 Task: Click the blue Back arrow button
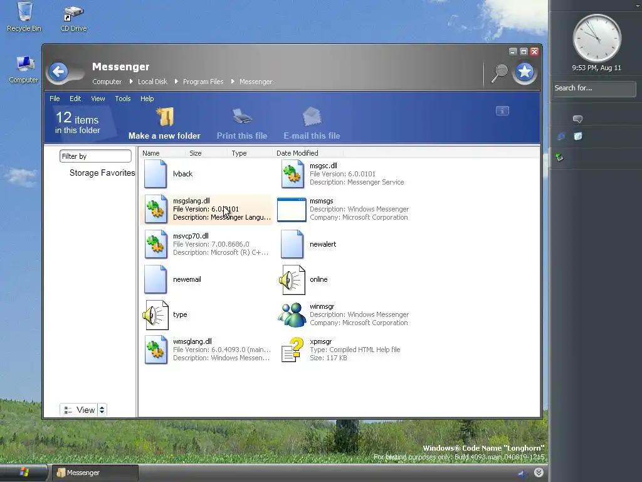58,72
